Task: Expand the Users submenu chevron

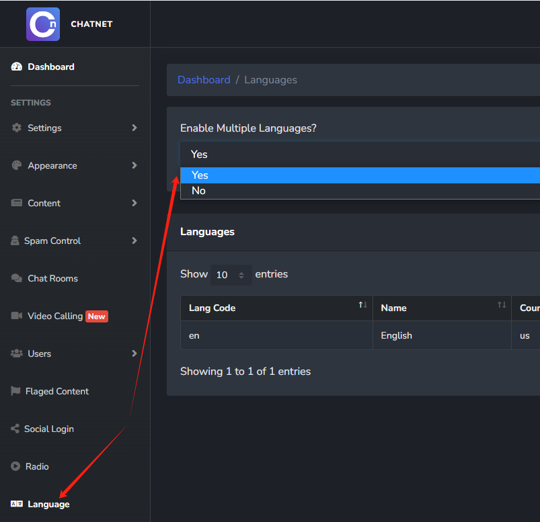Action: point(134,353)
